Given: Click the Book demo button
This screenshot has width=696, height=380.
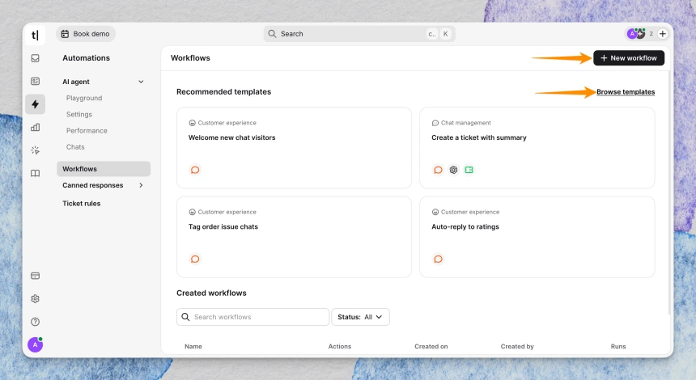Looking at the screenshot, I should (x=86, y=34).
